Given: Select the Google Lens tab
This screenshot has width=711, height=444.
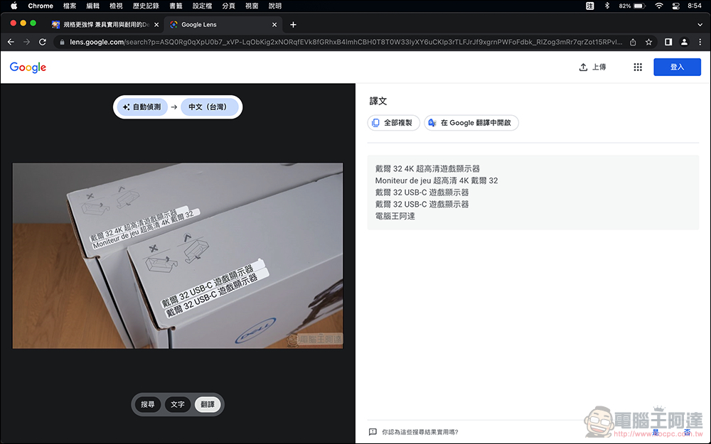Looking at the screenshot, I should click(x=222, y=24).
